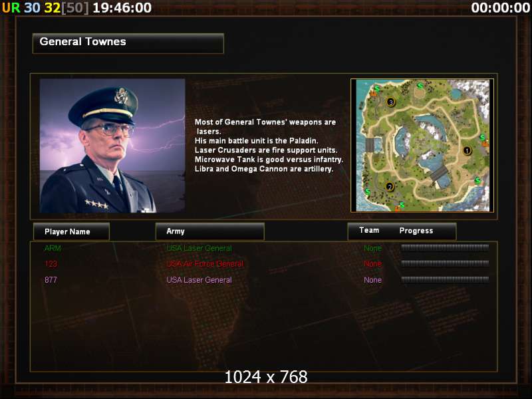Click the green supply icon at the minimap's top center
532x399 pixels.
420,86
